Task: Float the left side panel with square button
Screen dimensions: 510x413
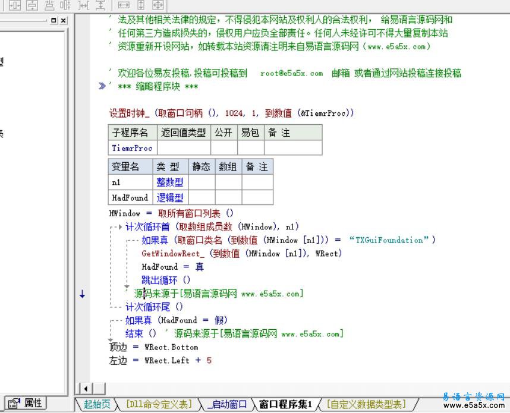Action: click(x=54, y=20)
